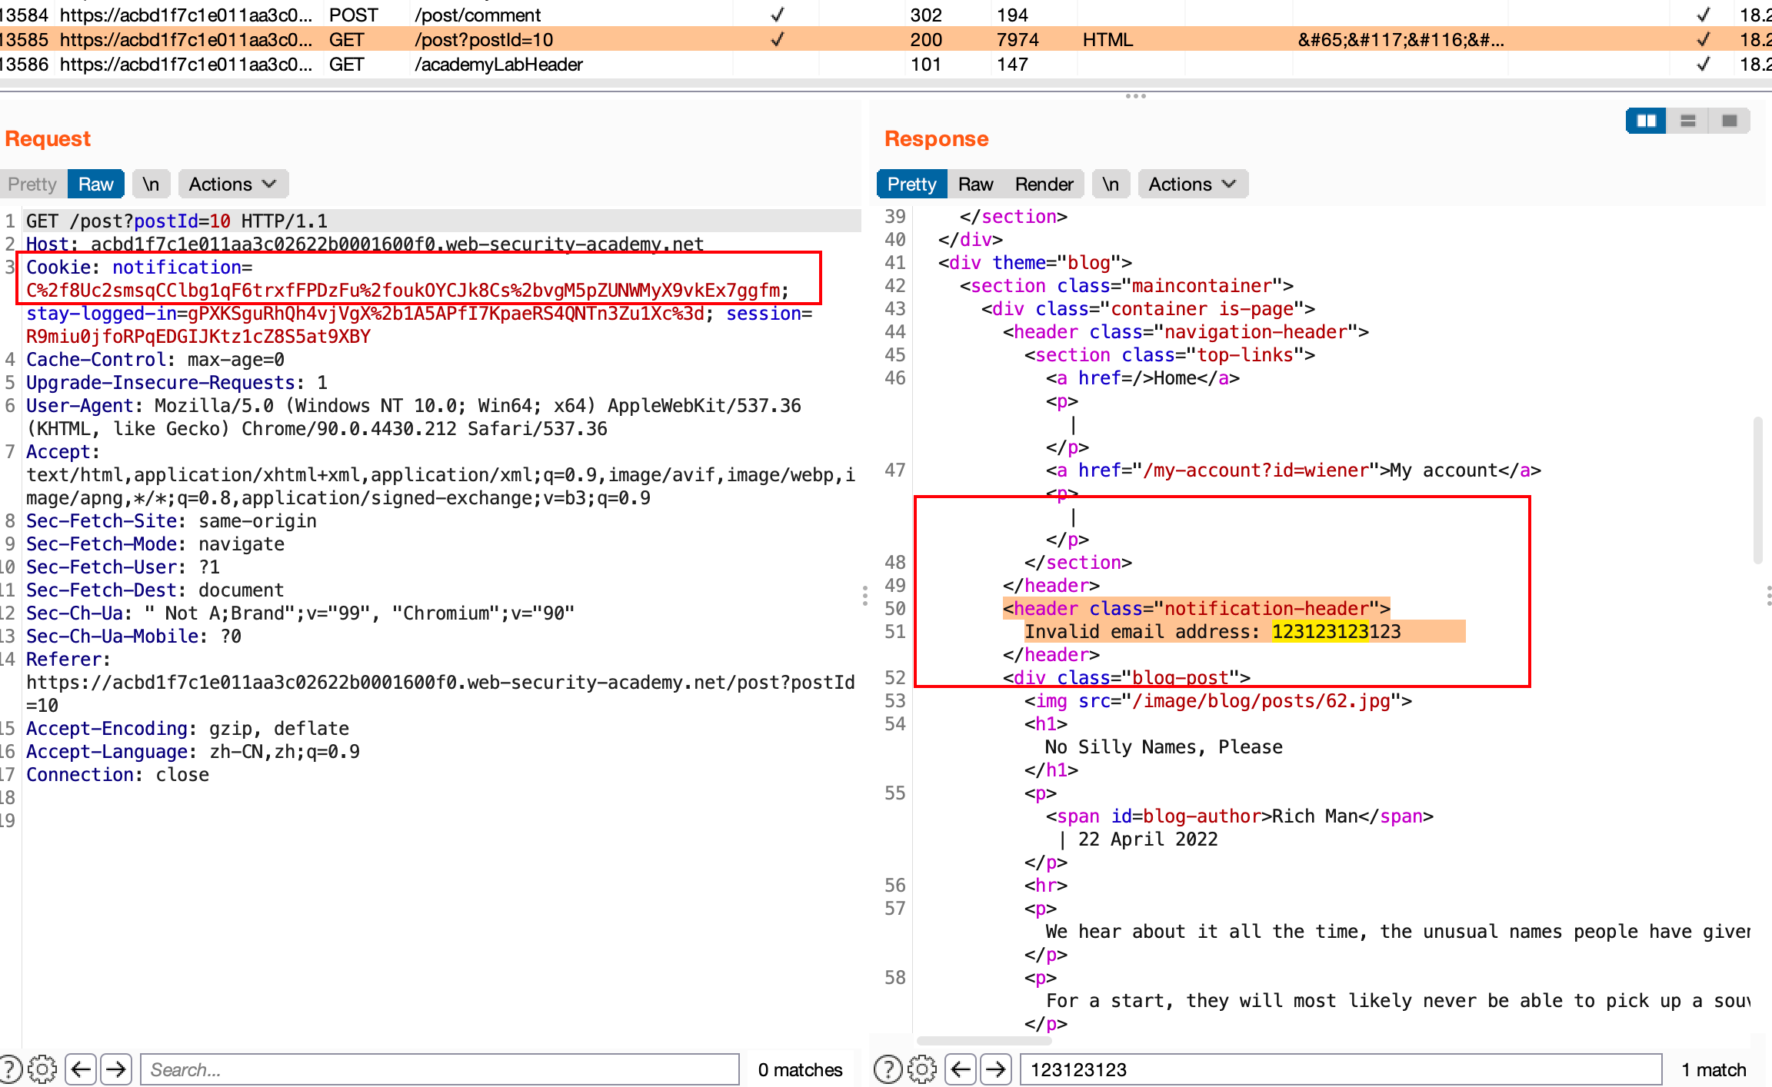The height and width of the screenshot is (1087, 1772).
Task: Switch to side-by-side layout view
Action: (x=1646, y=121)
